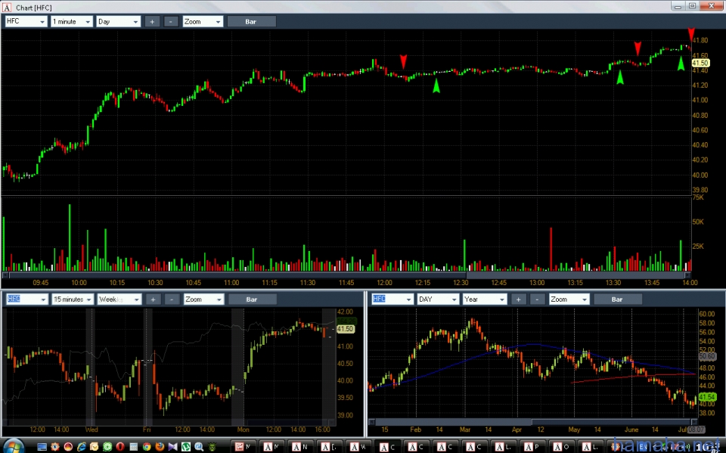Image resolution: width=726 pixels, height=453 pixels.
Task: Click the Bar button in the 15-minute chart toolbar
Action: 253,299
